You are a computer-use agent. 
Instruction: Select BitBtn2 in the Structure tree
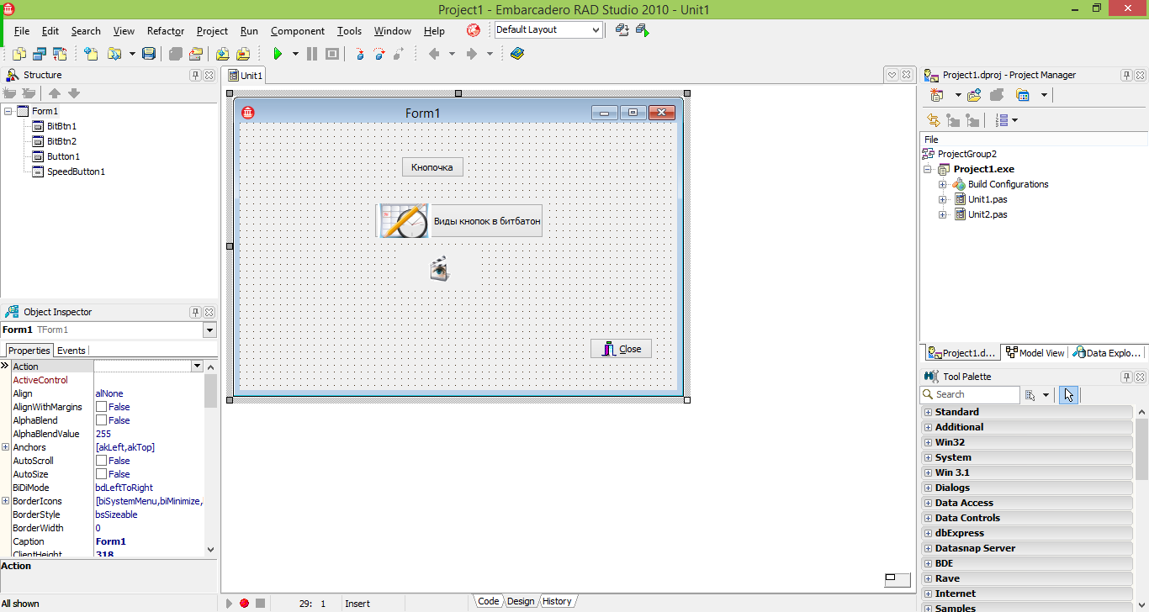[x=61, y=141]
